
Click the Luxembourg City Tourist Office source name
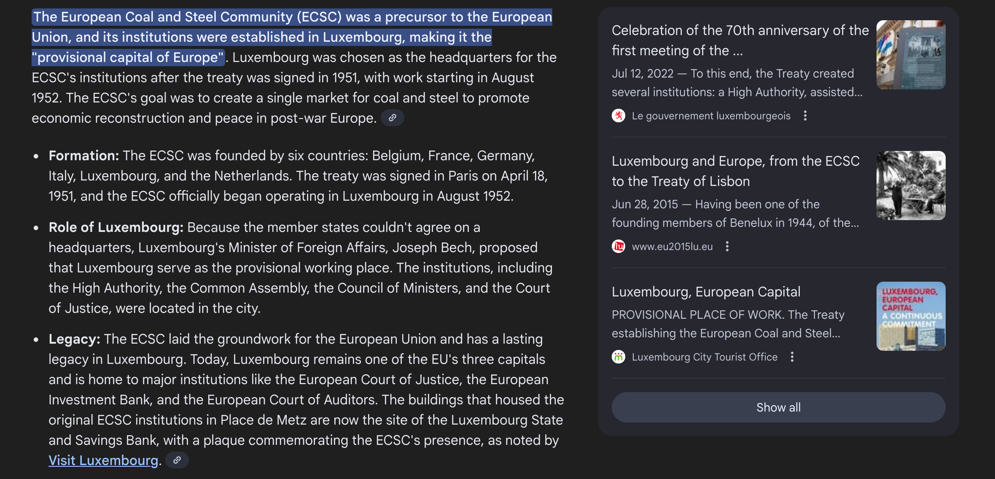pyautogui.click(x=705, y=357)
